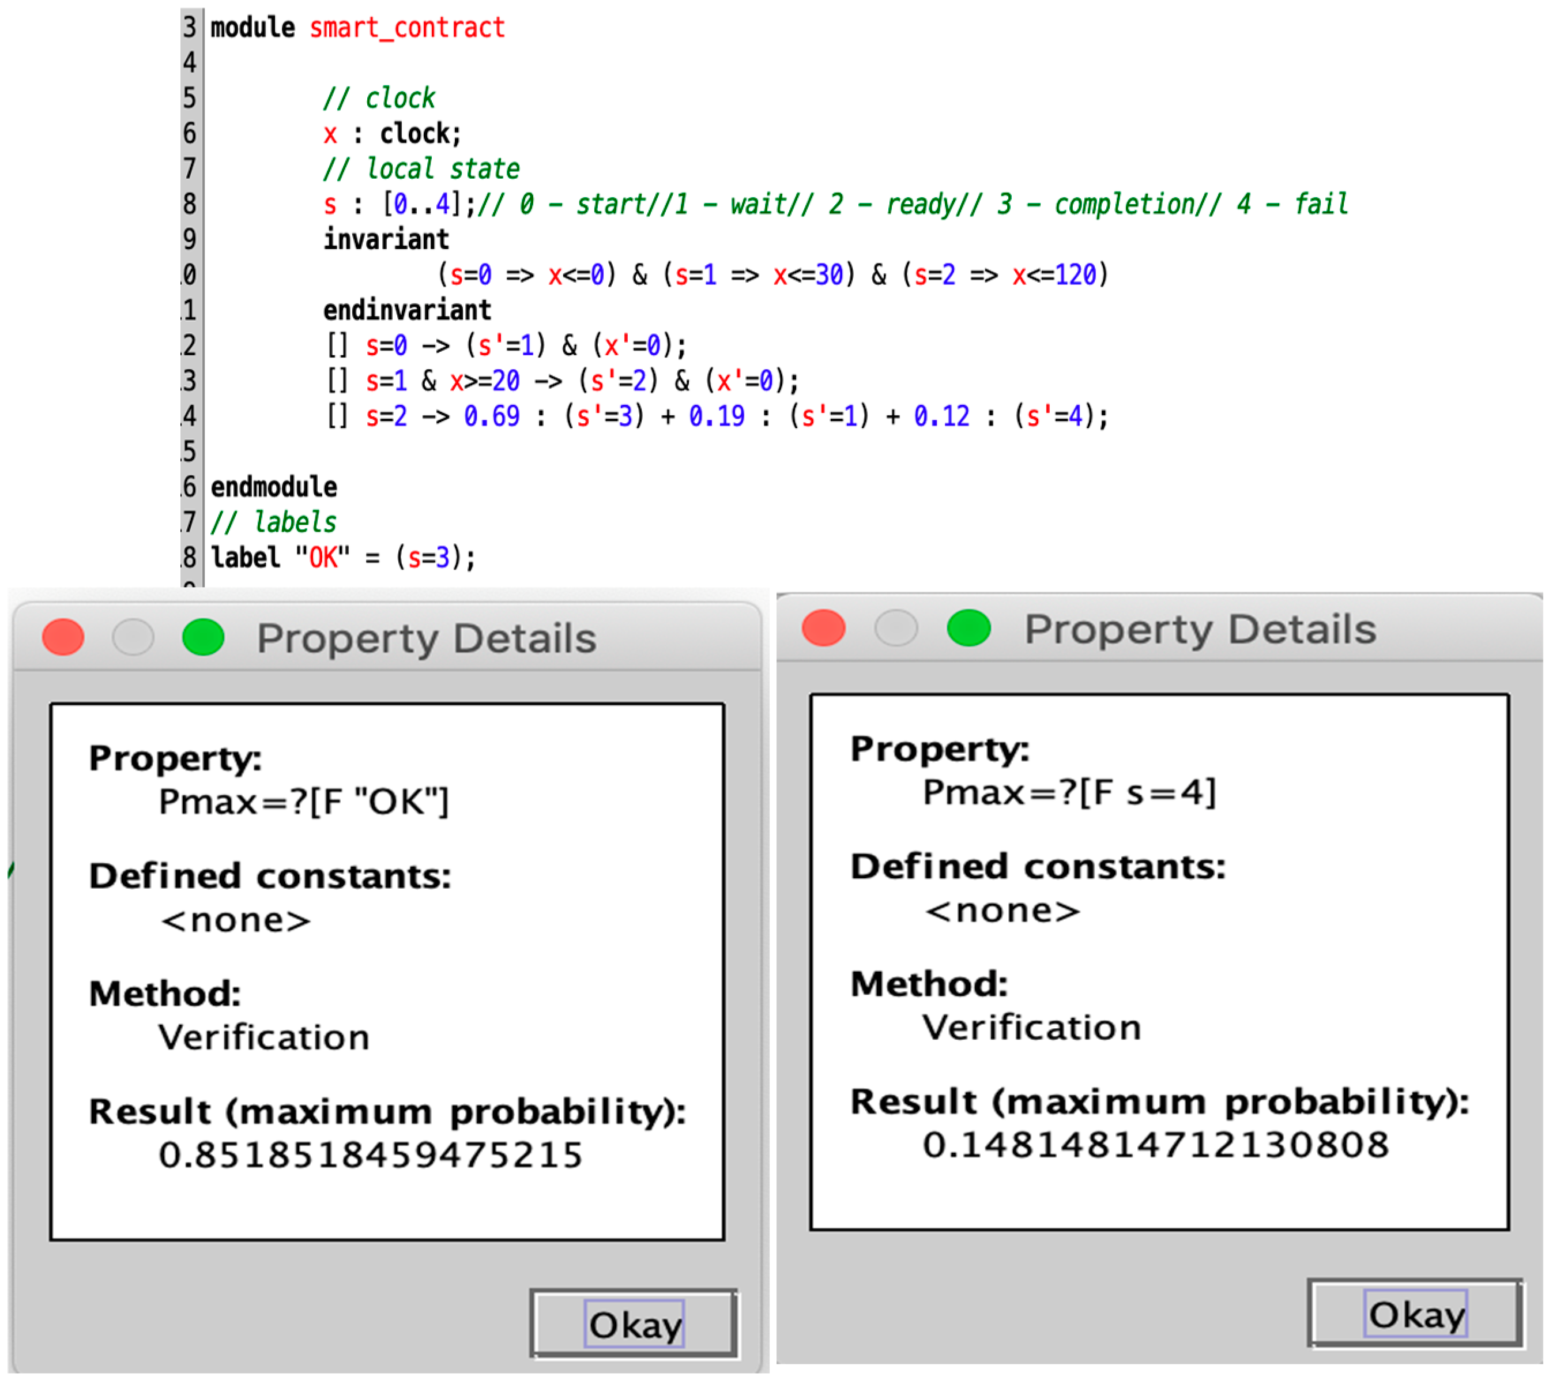Click green zoom button on left dialog
1549x1384 pixels.
click(x=203, y=637)
